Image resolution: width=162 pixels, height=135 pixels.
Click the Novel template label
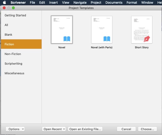[62, 47]
